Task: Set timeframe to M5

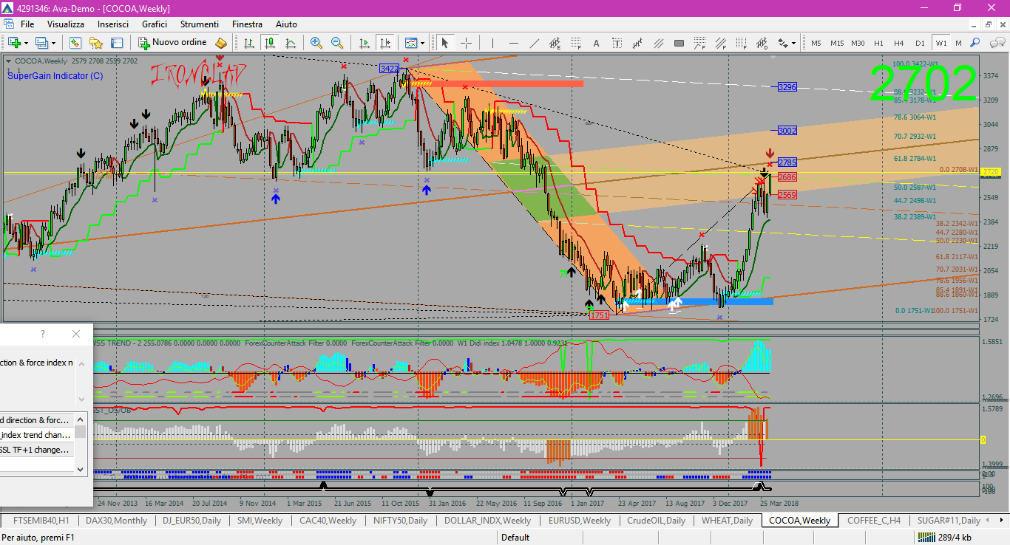Action: (816, 43)
